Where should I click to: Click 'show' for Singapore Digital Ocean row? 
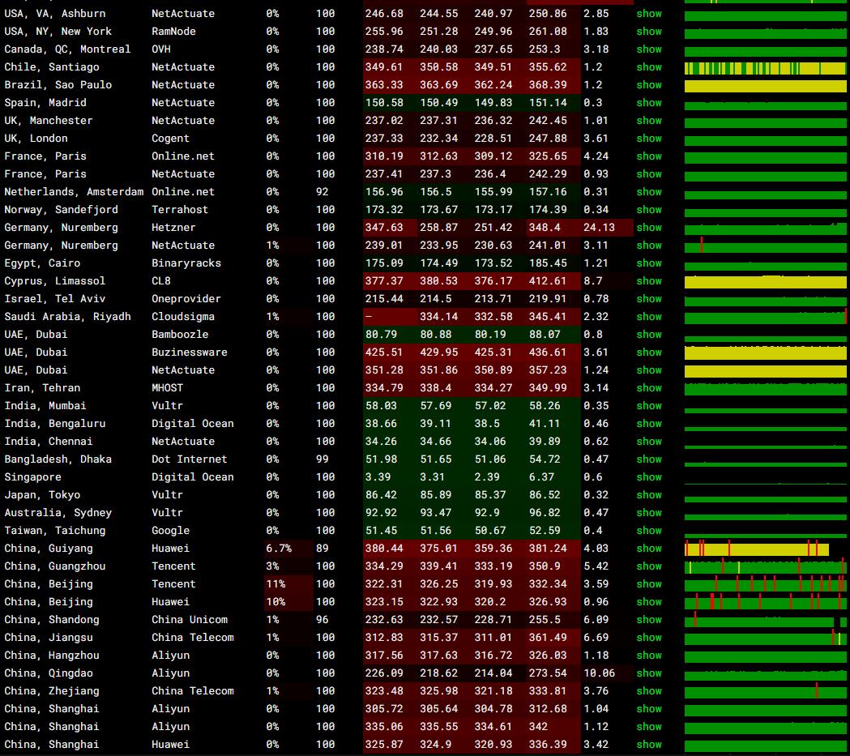(649, 477)
